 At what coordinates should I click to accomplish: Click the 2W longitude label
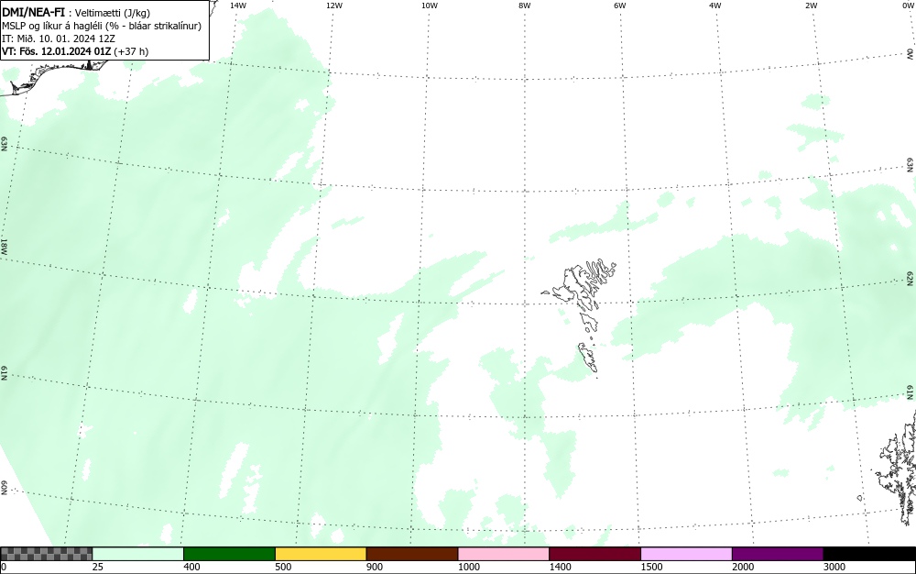point(811,6)
